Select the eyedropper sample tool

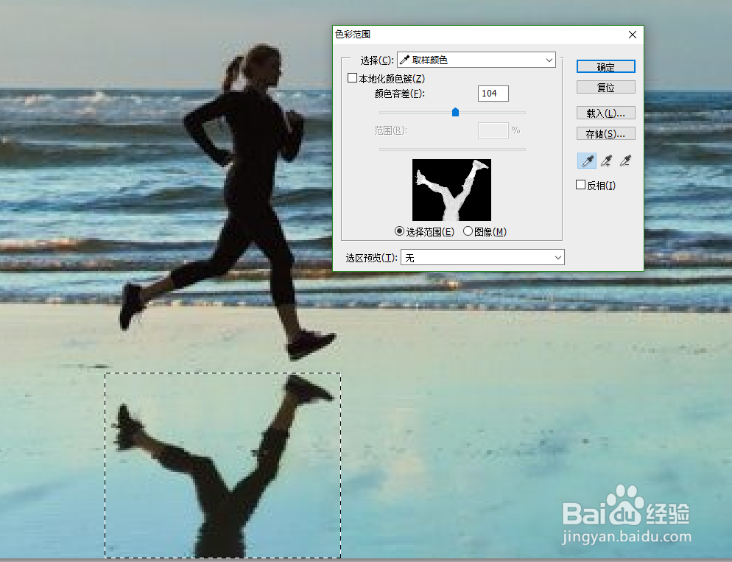coord(587,161)
